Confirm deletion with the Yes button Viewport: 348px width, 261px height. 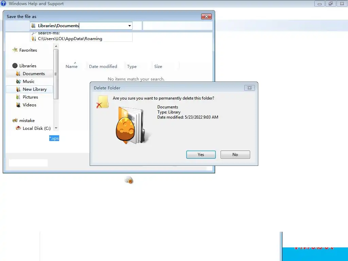click(201, 155)
